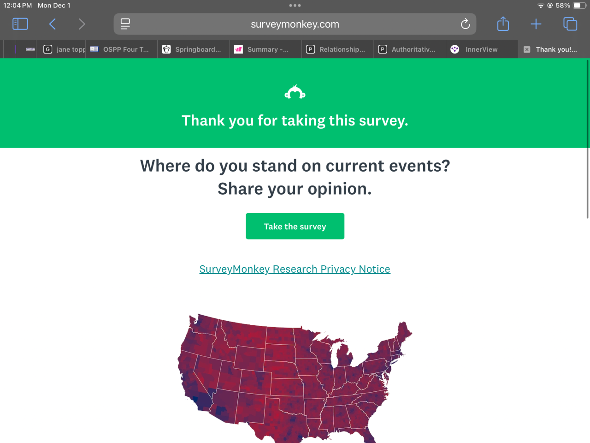Switch to the jane topp tab
Image resolution: width=590 pixels, height=443 pixels.
[x=65, y=49]
